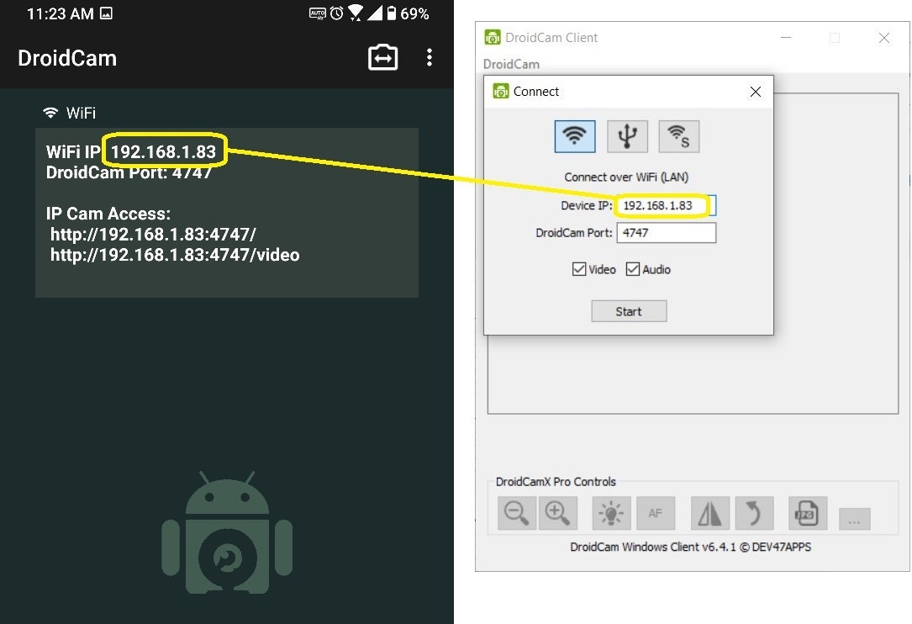Click the Connect dialog title icon

(x=501, y=92)
